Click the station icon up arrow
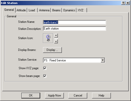 [56, 36]
